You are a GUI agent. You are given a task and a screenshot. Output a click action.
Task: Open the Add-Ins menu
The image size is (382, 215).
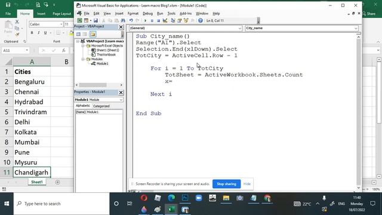click(x=186, y=13)
